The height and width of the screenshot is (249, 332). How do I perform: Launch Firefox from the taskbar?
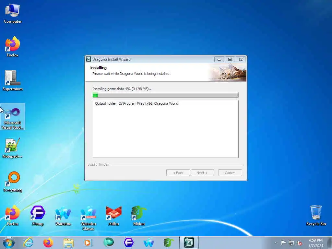[x=48, y=243]
